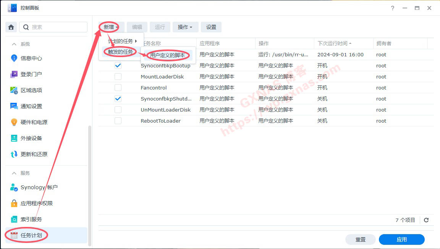Screen dimensions: 440x249
Task: Enable the RebootToLoader task checkbox
Action: [x=118, y=121]
